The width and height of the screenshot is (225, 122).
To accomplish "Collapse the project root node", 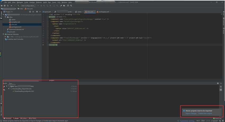I will tap(3, 14).
